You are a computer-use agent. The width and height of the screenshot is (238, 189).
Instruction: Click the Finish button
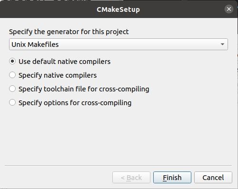pyautogui.click(x=172, y=178)
